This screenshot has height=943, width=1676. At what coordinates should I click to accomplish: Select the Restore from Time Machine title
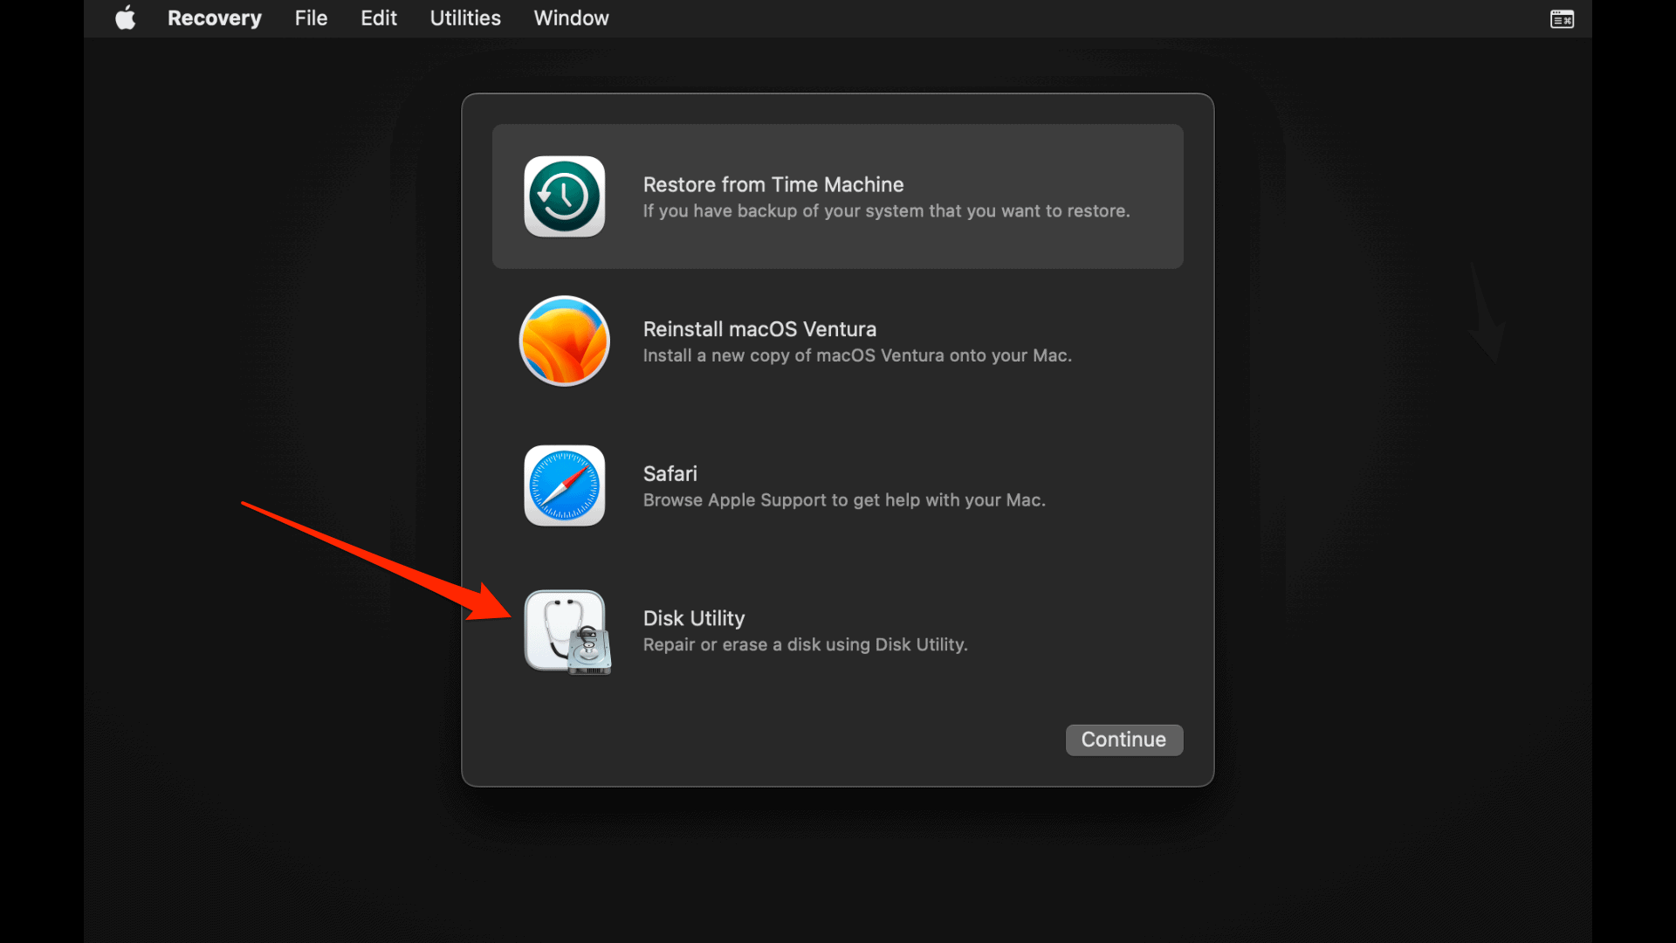773,184
